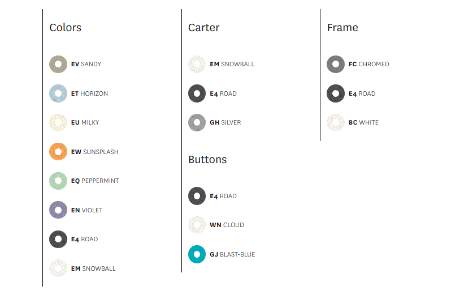Choose EM Snowball for Carter
The image size is (451, 303).
(197, 65)
